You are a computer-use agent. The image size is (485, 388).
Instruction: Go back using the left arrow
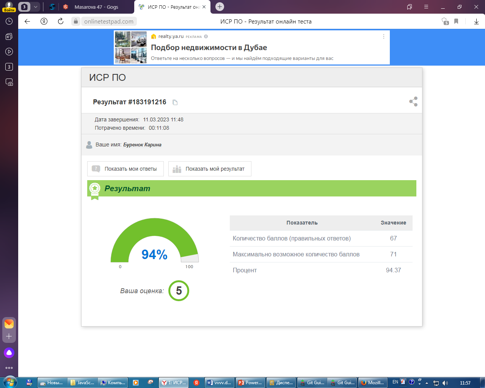pyautogui.click(x=27, y=21)
